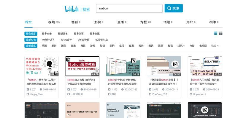This screenshot has width=246, height=118.
Task: Select 综合排序 sort option
Action: [31, 34]
